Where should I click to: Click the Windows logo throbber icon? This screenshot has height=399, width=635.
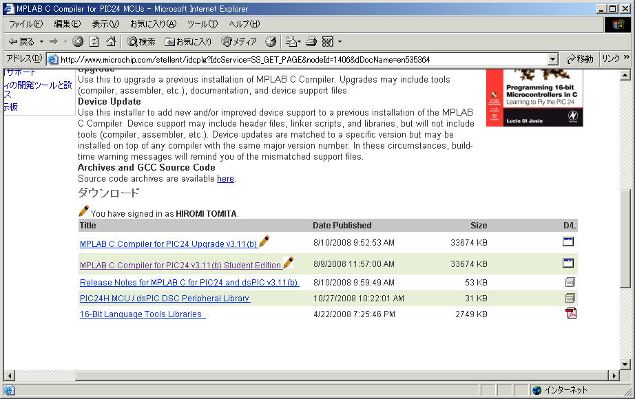(617, 25)
